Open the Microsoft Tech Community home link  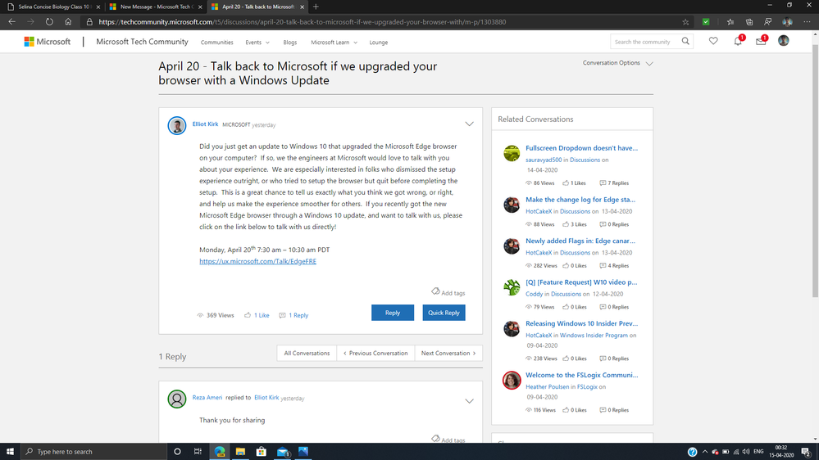(142, 42)
